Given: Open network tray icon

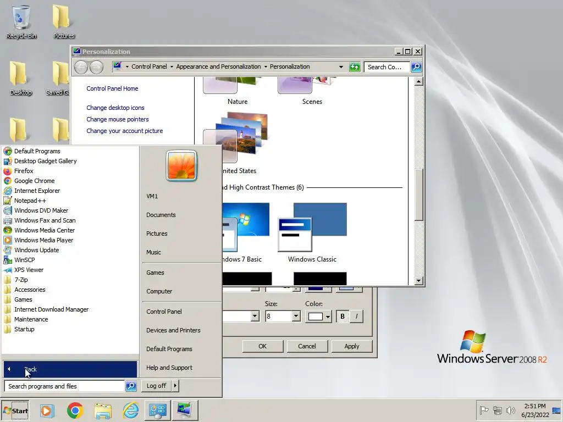Looking at the screenshot, I should click(x=497, y=410).
